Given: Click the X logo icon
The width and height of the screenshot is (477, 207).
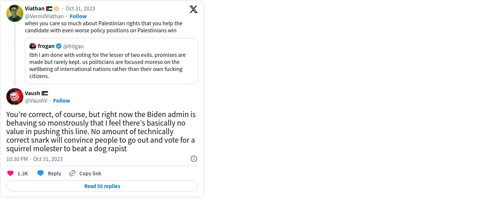Looking at the screenshot, I should tap(194, 9).
